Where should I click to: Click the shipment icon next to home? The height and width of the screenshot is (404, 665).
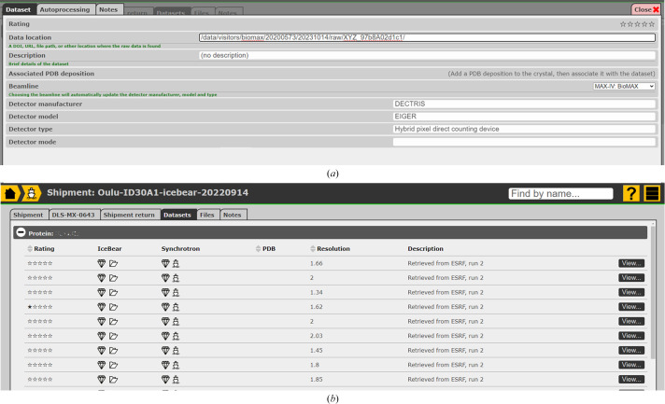point(31,193)
